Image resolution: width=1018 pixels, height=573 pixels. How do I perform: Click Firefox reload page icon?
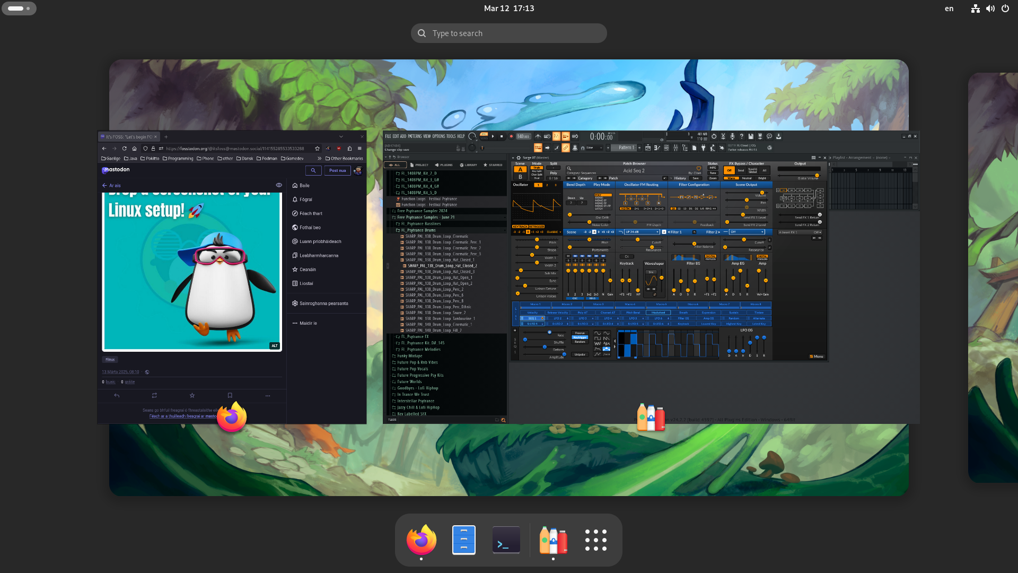click(124, 149)
